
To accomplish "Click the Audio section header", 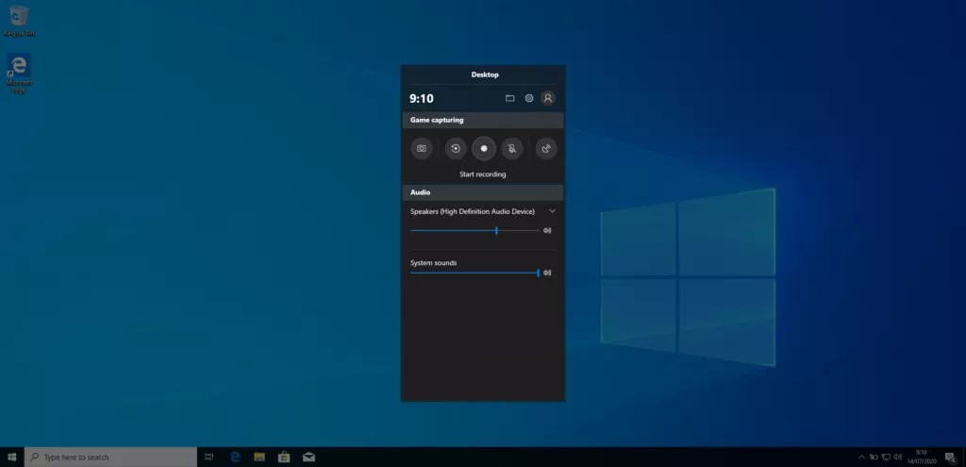I will click(483, 192).
